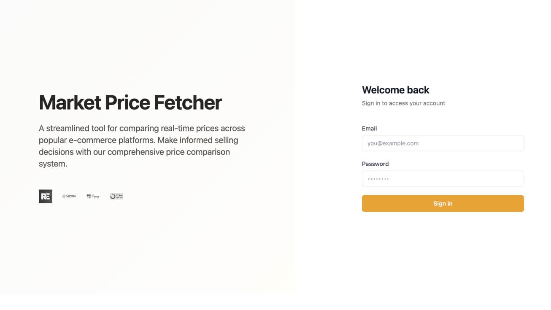The height and width of the screenshot is (310, 551).
Task: Click the Email field label
Action: pyautogui.click(x=369, y=128)
